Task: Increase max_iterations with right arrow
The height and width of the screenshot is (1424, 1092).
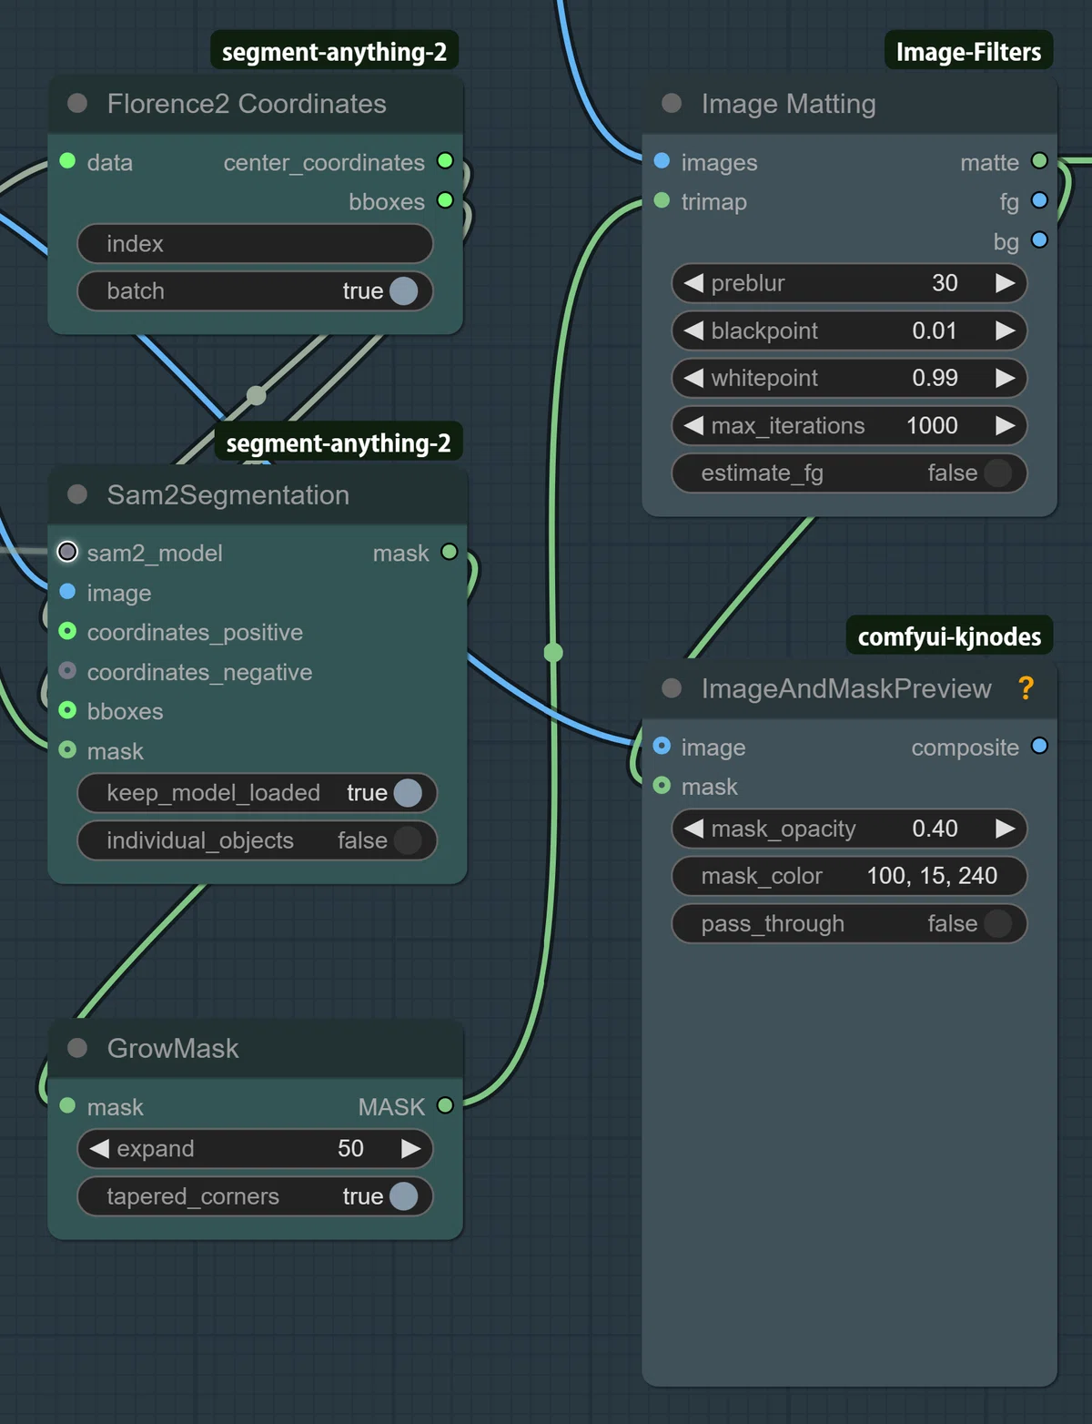Action: pos(1005,425)
